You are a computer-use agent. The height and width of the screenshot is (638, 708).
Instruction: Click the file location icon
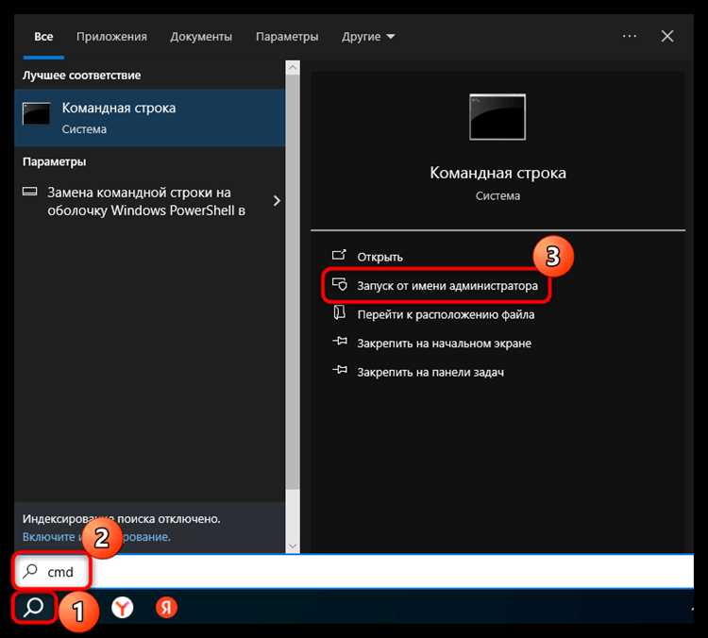(339, 312)
